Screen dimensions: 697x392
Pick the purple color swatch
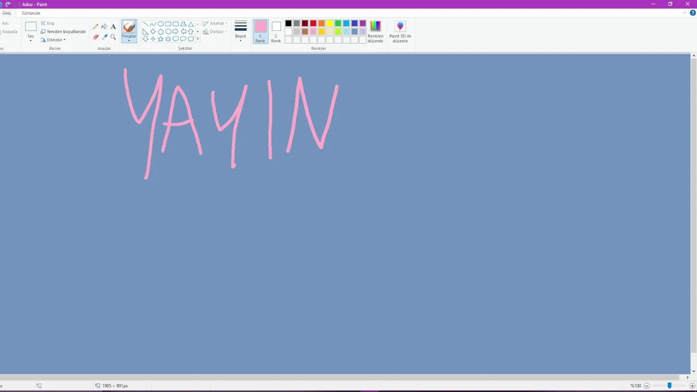363,23
